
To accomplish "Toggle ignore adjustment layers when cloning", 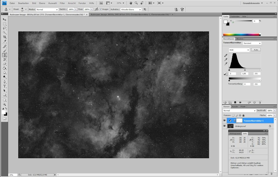I will point(145,9).
